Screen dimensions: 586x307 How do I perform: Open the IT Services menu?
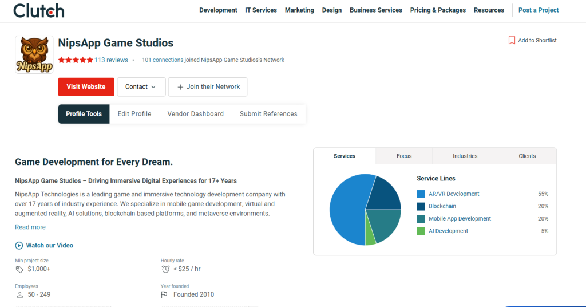click(261, 10)
